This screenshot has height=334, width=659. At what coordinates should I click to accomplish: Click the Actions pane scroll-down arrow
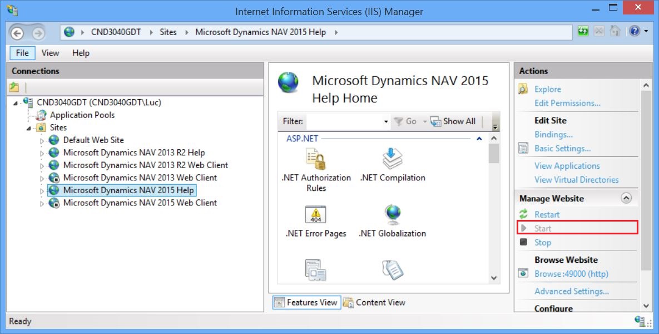pyautogui.click(x=646, y=306)
